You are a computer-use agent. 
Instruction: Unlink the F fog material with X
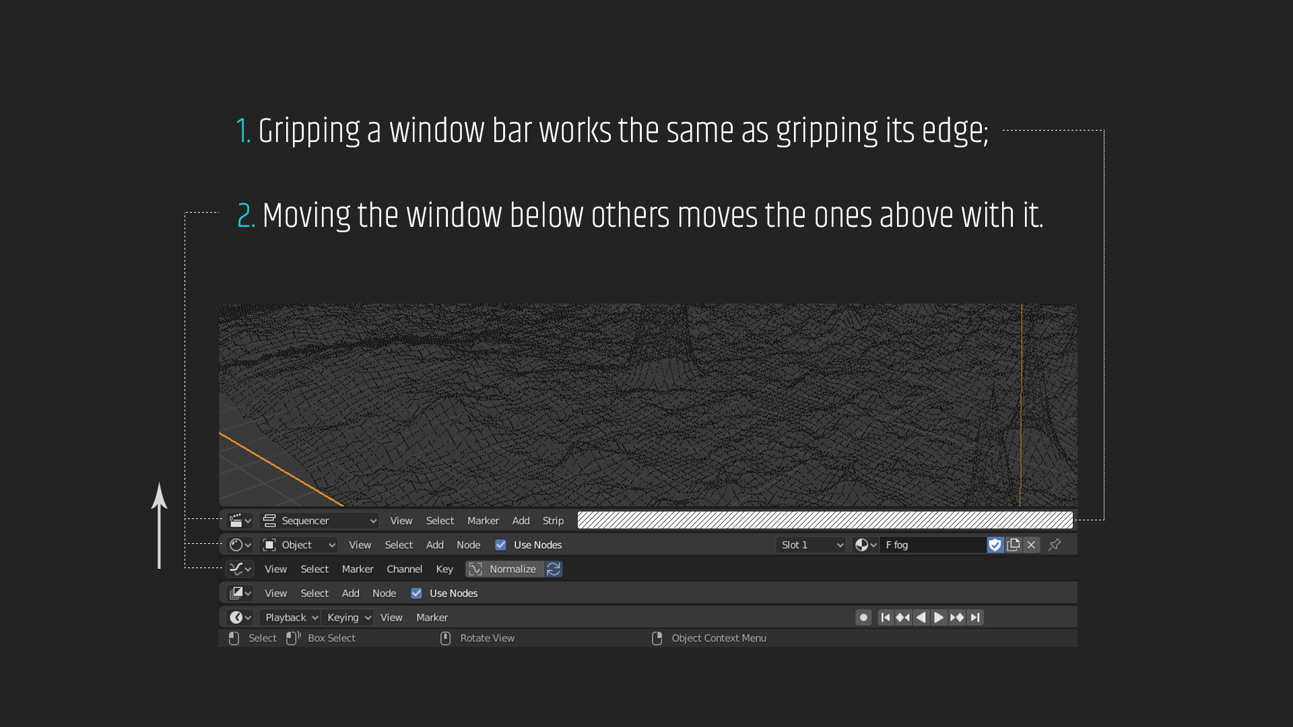click(x=1031, y=545)
